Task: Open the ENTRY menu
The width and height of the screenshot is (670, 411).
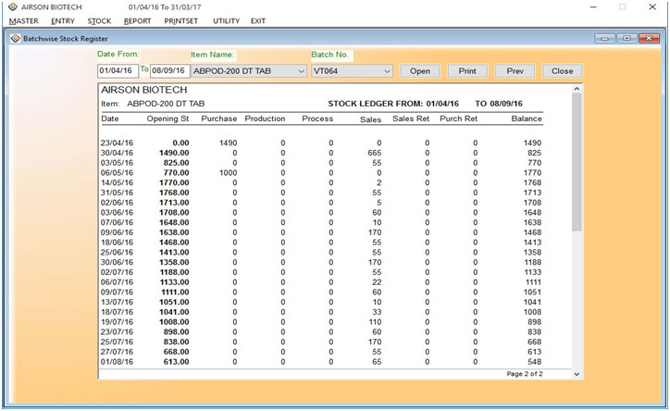Action: 63,20
